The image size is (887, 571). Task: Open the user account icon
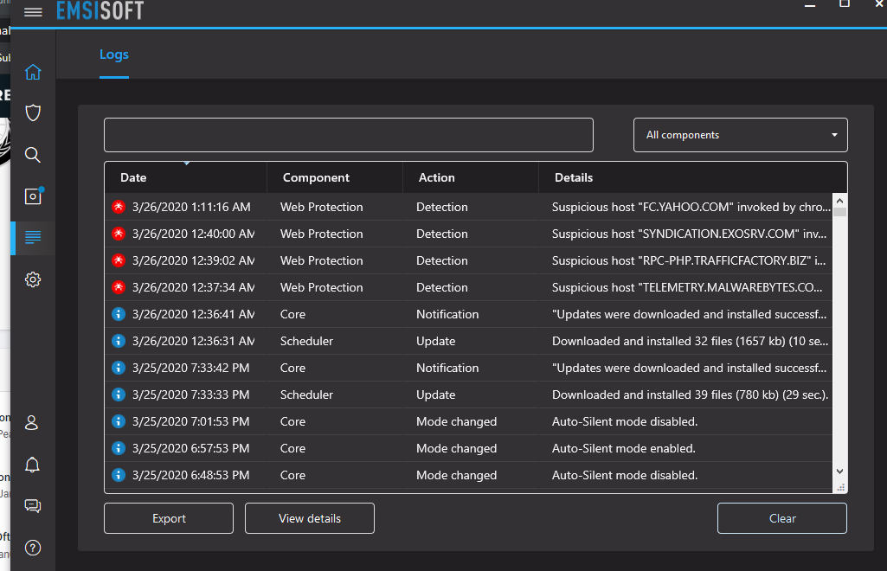click(x=33, y=423)
